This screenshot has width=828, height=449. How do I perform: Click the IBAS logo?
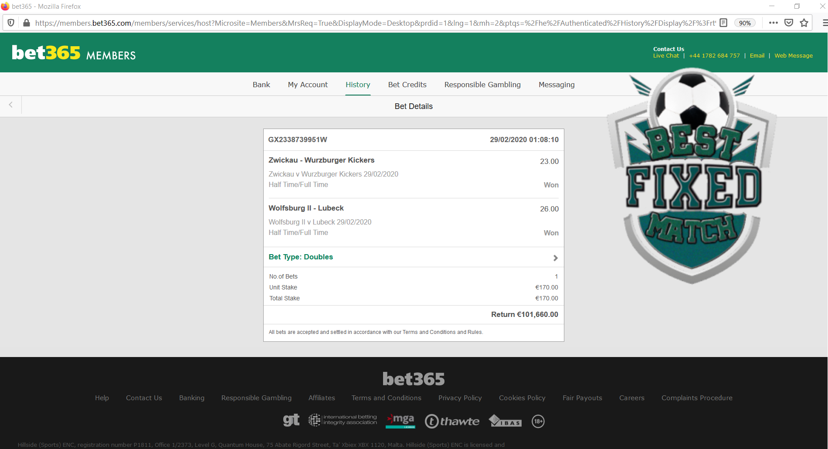tap(505, 421)
